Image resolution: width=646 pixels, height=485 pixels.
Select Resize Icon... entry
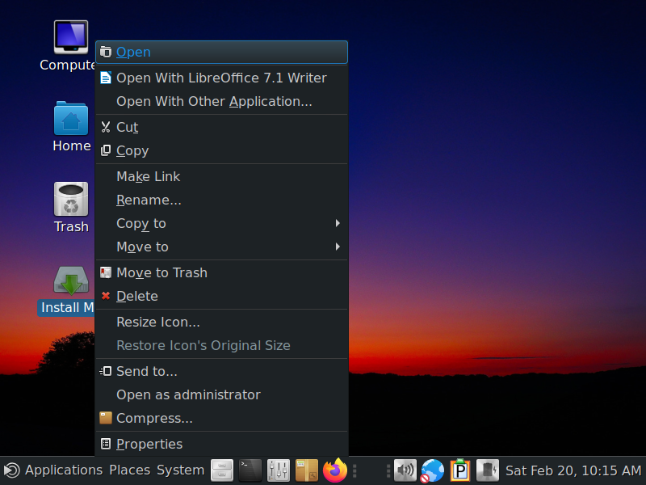(x=221, y=322)
